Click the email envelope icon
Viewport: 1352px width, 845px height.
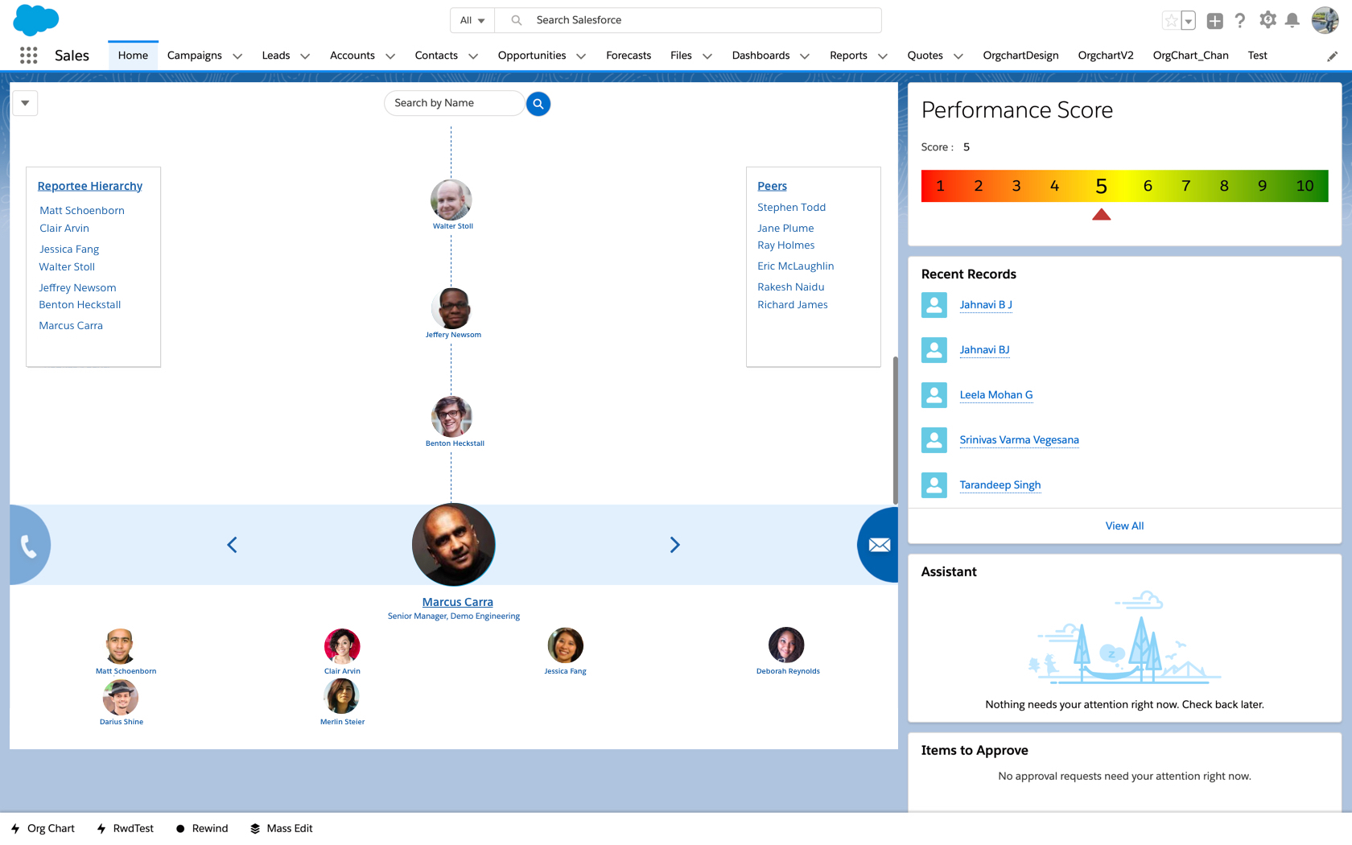[879, 546]
